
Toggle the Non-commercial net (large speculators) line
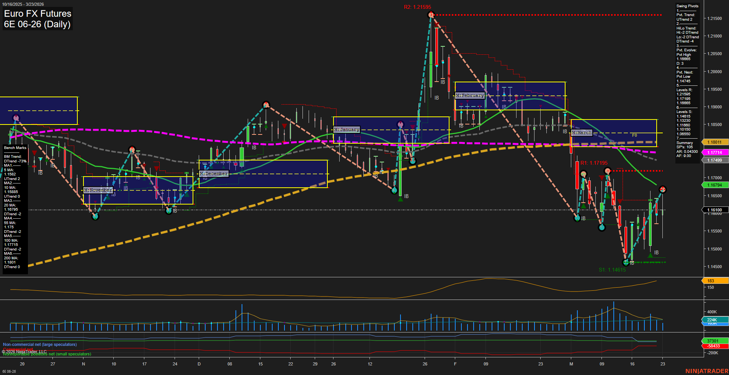(x=40, y=344)
